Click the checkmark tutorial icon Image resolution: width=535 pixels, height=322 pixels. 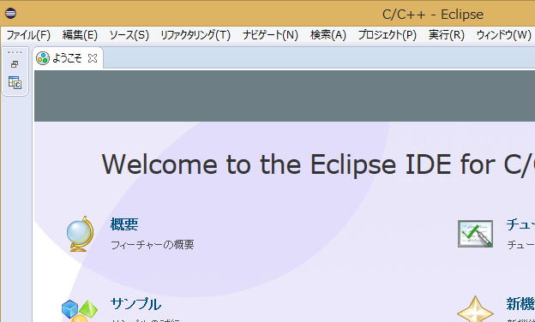[x=475, y=234]
